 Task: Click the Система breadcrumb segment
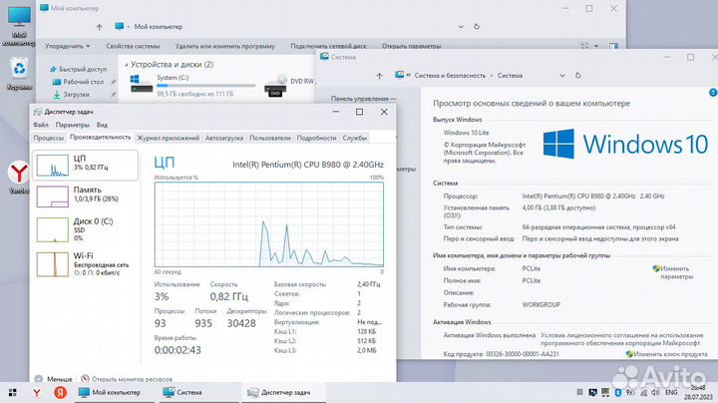point(510,76)
